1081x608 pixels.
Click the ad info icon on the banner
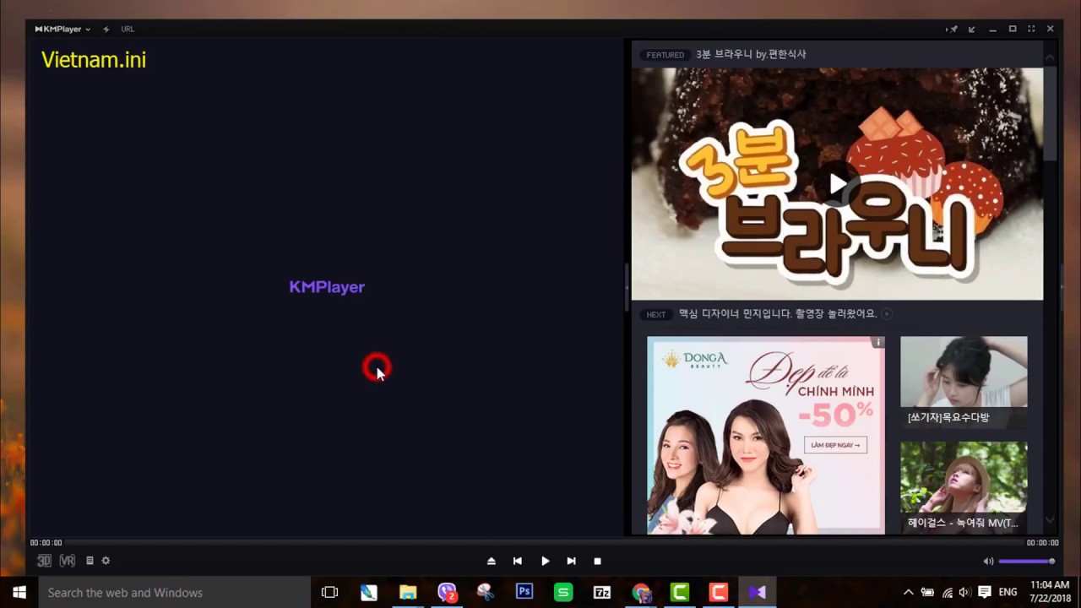click(x=878, y=342)
